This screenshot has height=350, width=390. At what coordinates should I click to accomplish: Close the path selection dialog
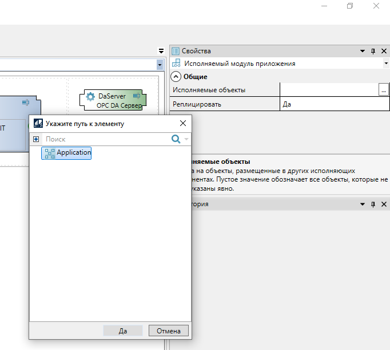(x=183, y=123)
